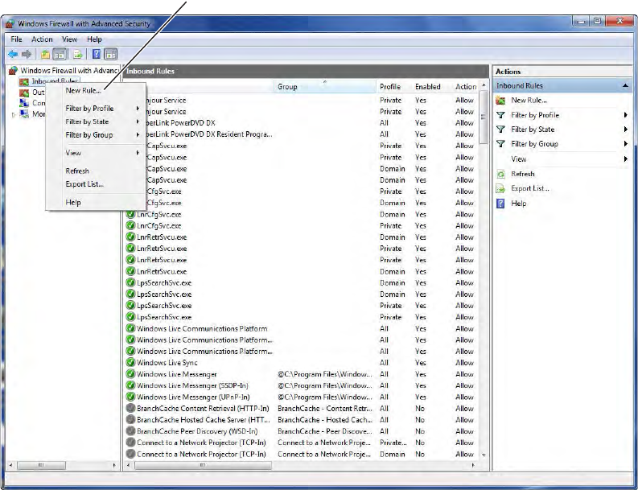Click green check icon for Windows Live Messenger (UPnP-In)
Image resolution: width=638 pixels, height=490 pixels.
(130, 397)
